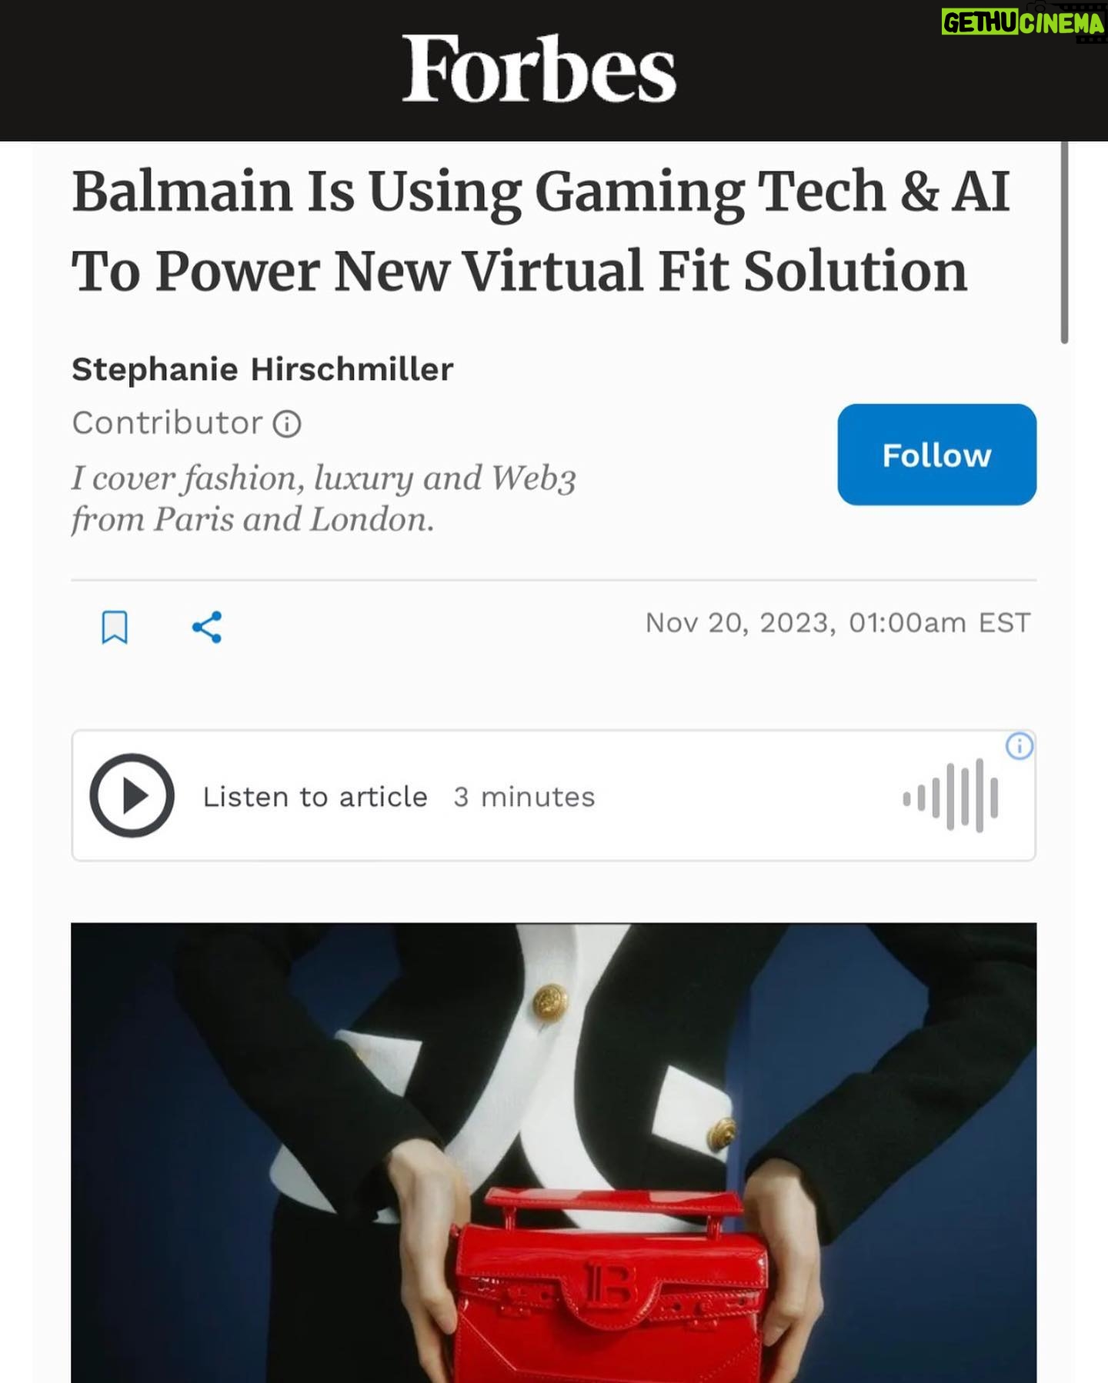The width and height of the screenshot is (1108, 1383).
Task: Click the 3 minutes duration text
Action: 524,797
